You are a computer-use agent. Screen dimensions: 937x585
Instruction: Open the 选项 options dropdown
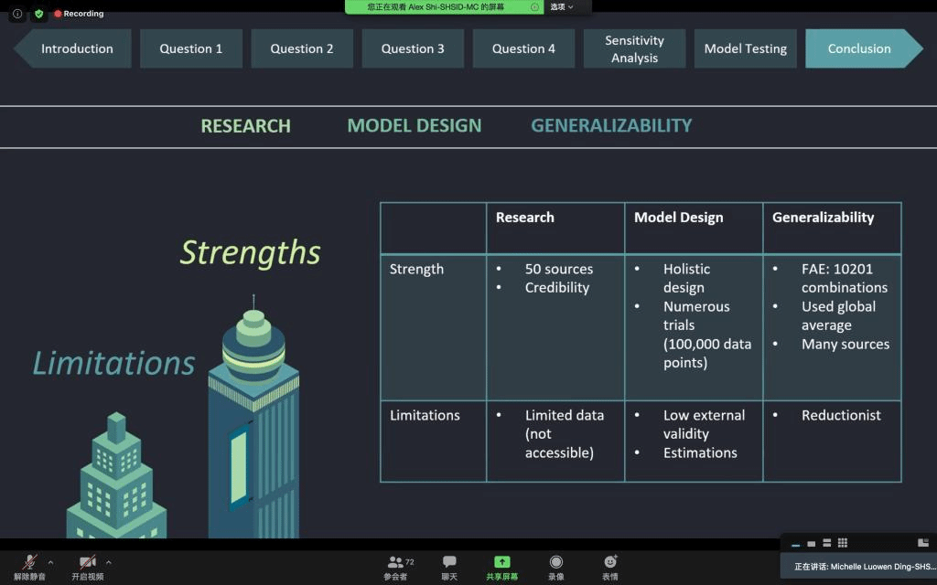(x=562, y=7)
